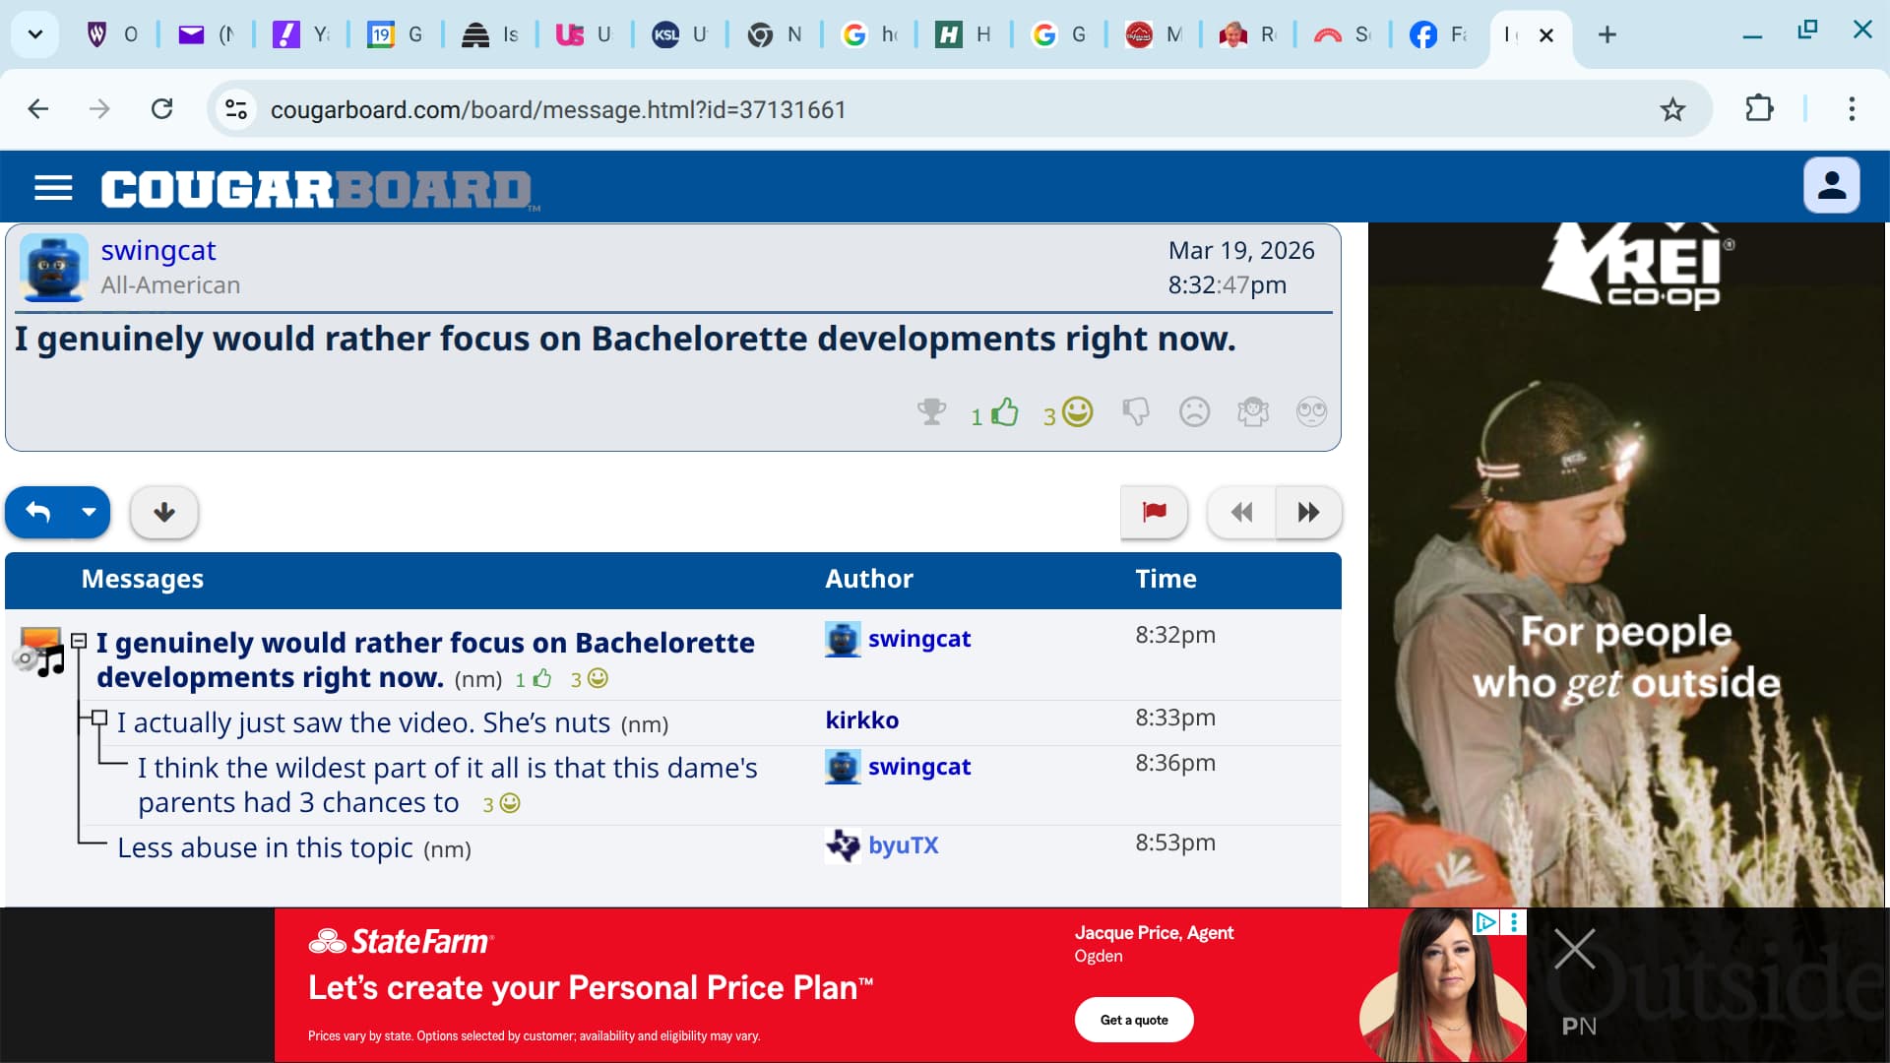Image resolution: width=1890 pixels, height=1063 pixels.
Task: Jump down with the down-arrow button
Action: coord(164,512)
